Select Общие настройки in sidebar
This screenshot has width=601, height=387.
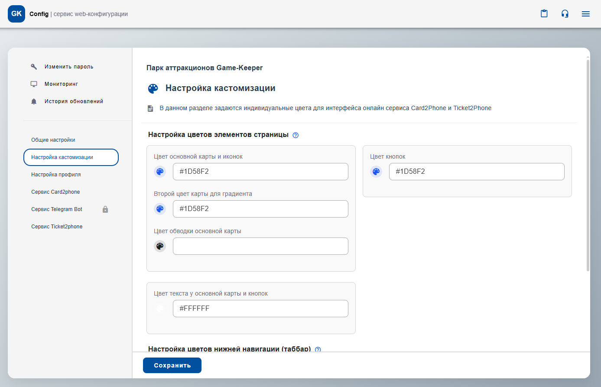pyautogui.click(x=53, y=140)
